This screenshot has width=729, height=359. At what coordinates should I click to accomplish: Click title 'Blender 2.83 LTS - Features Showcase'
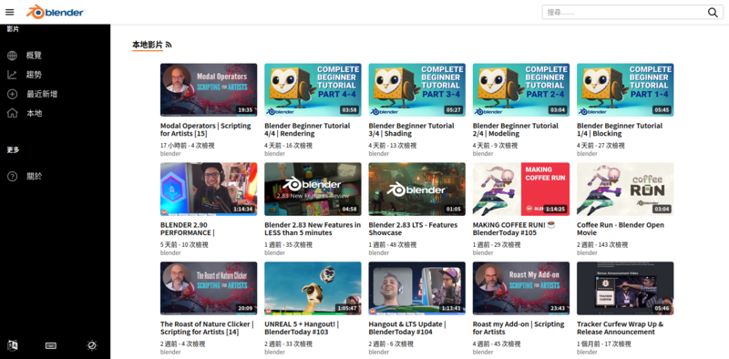(413, 229)
